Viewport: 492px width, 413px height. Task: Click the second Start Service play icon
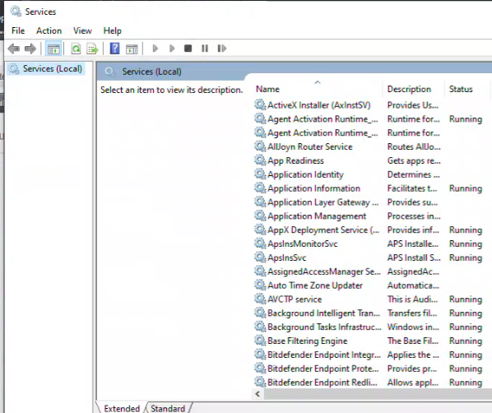172,49
